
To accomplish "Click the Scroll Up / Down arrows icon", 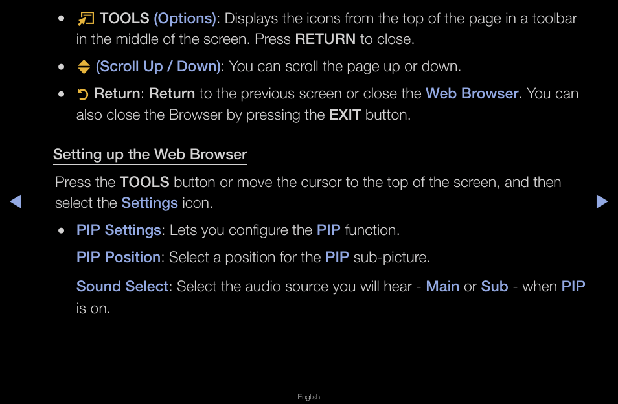I will (84, 67).
